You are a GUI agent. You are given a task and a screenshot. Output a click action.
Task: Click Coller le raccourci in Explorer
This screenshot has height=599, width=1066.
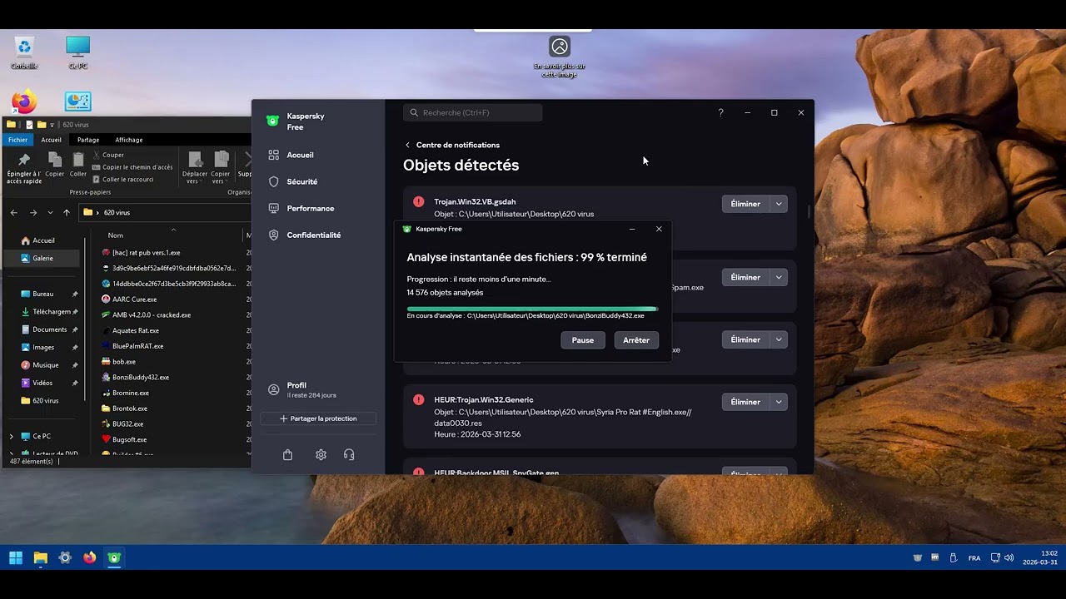pos(123,179)
